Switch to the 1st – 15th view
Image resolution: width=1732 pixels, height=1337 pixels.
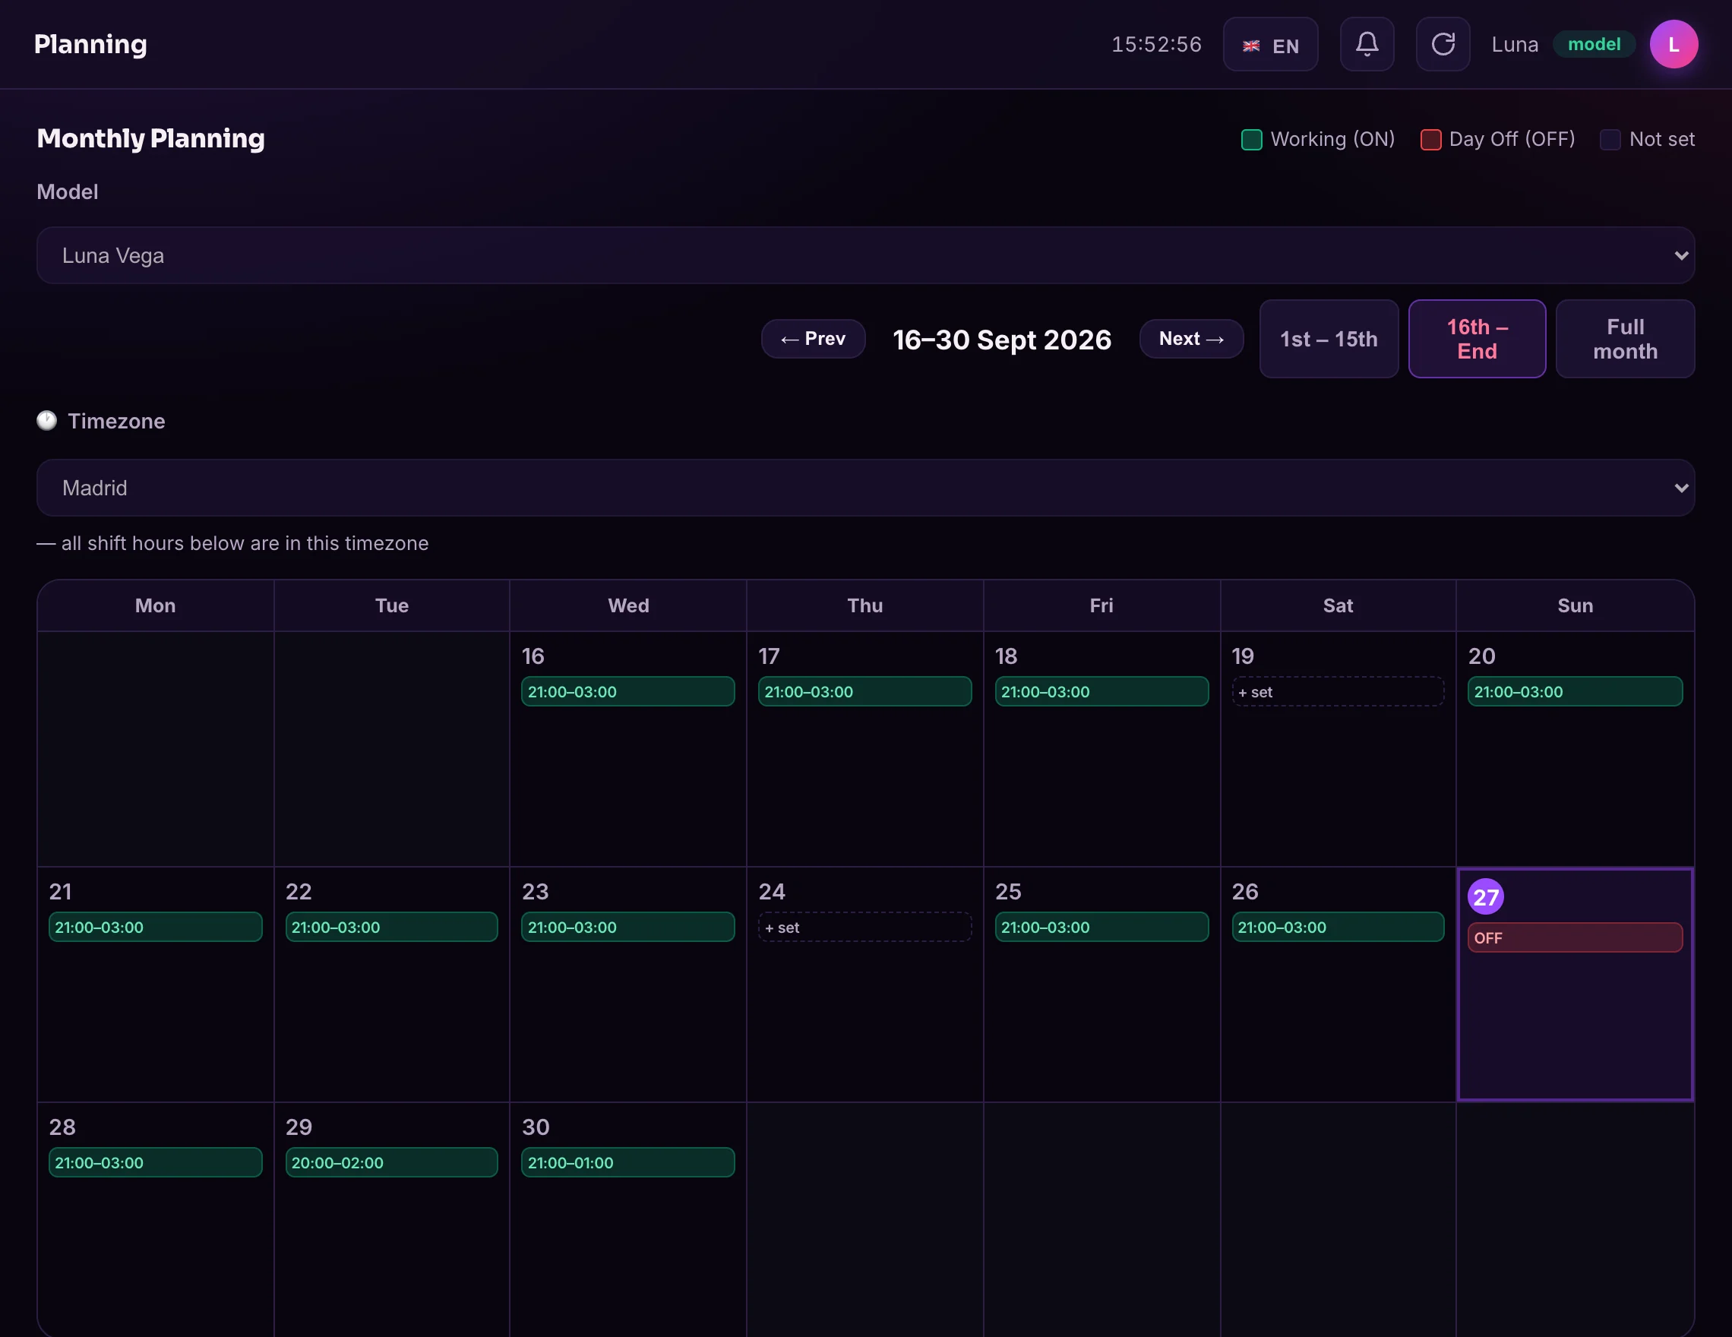point(1329,339)
